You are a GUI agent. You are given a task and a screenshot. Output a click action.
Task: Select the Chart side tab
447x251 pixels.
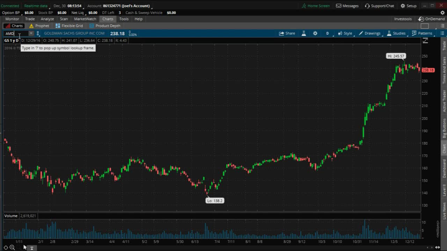point(444,149)
